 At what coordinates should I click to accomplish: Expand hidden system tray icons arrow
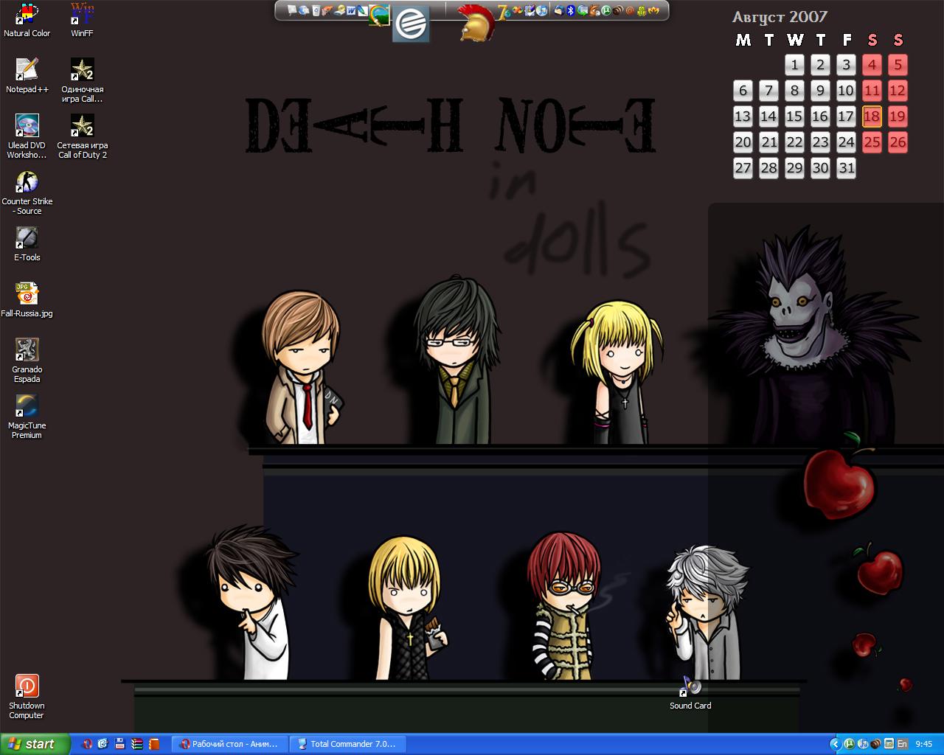tap(836, 744)
